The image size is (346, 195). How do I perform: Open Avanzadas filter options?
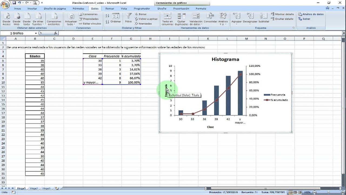(144, 24)
